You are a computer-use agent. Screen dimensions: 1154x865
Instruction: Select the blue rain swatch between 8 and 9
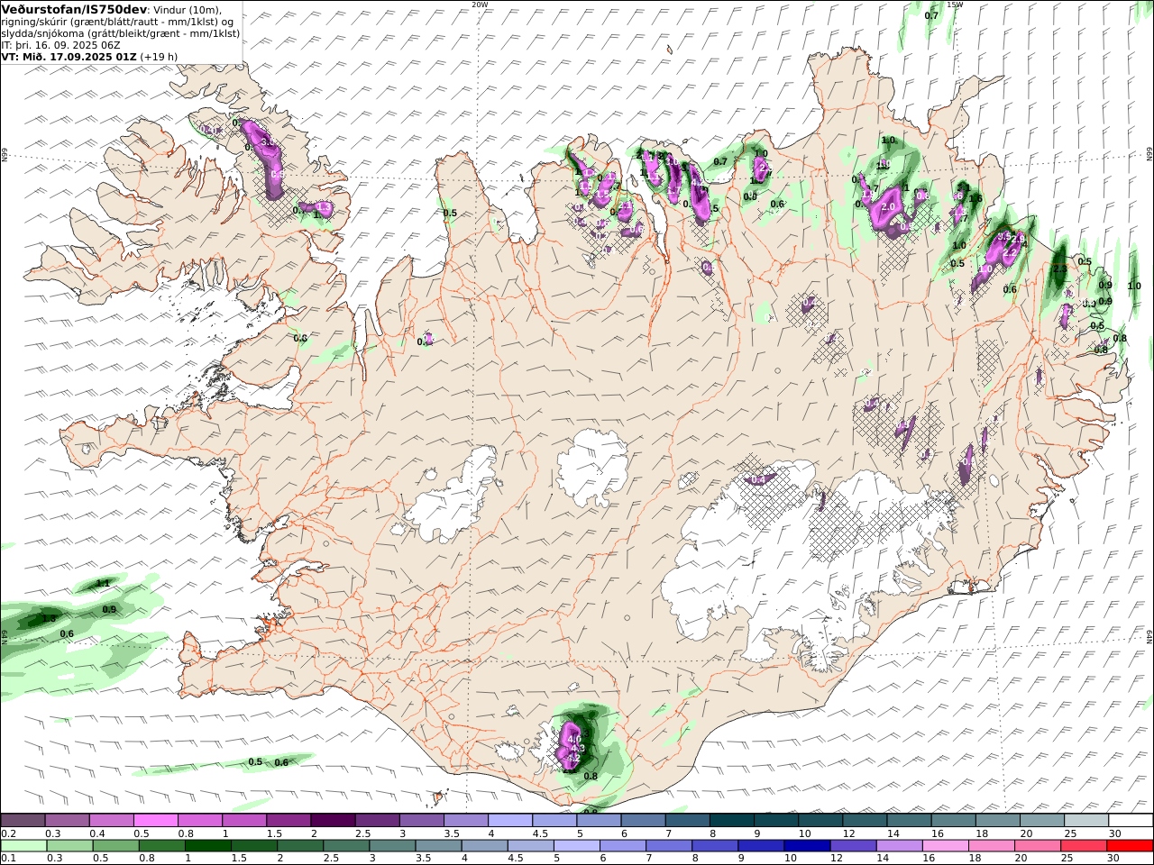click(715, 846)
